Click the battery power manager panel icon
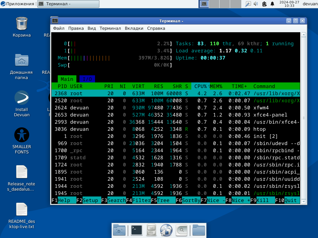The width and height of the screenshot is (318, 238). [x=264, y=4]
